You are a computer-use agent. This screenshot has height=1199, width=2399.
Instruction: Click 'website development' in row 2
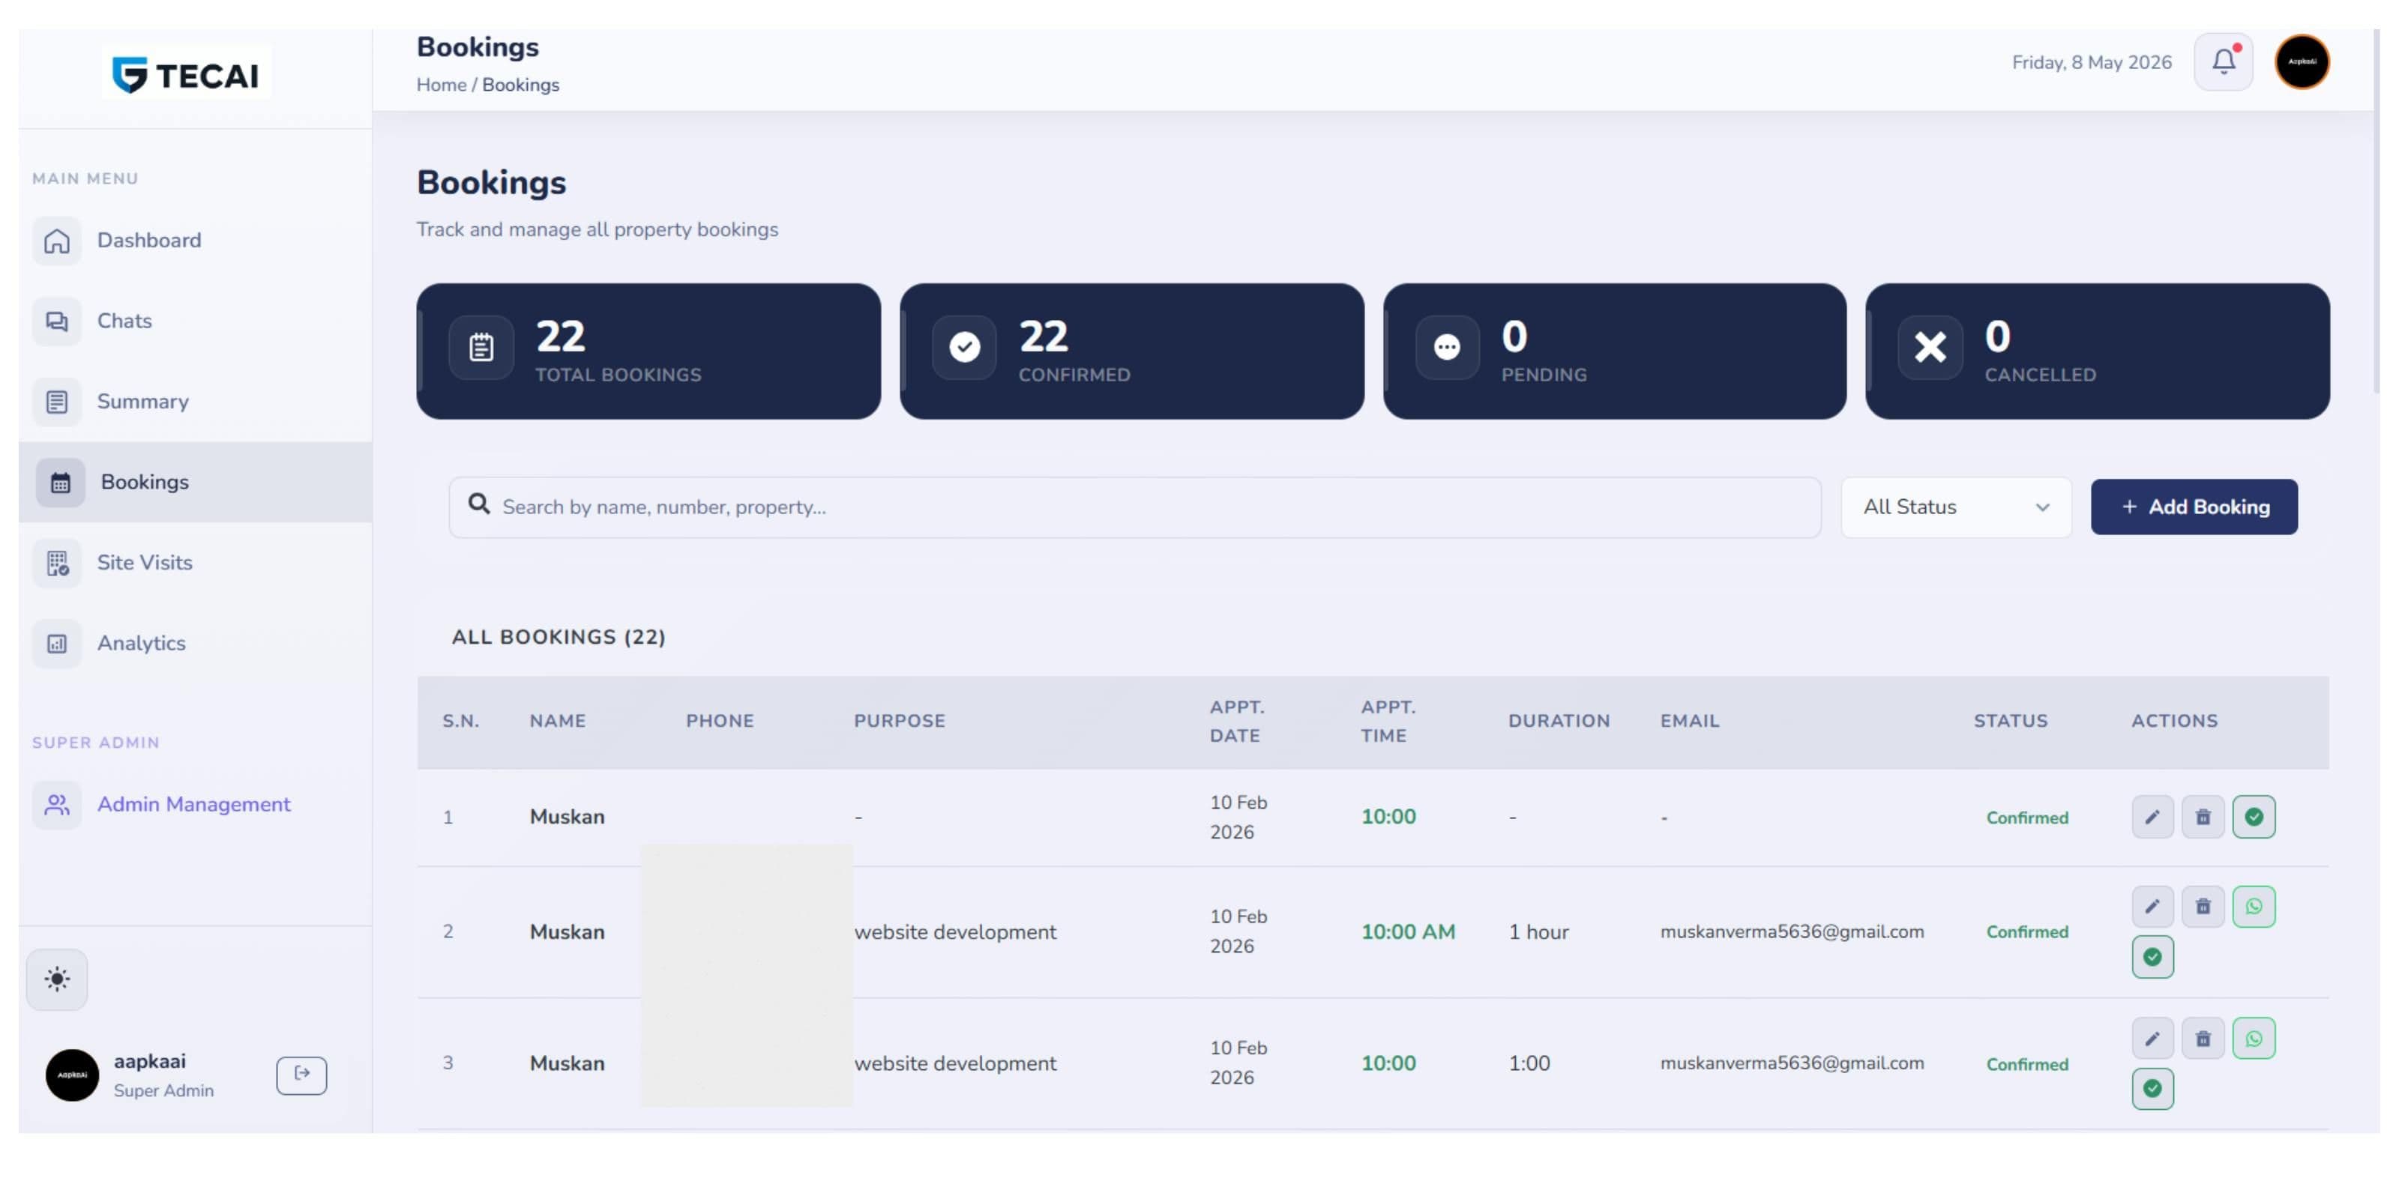coord(954,931)
